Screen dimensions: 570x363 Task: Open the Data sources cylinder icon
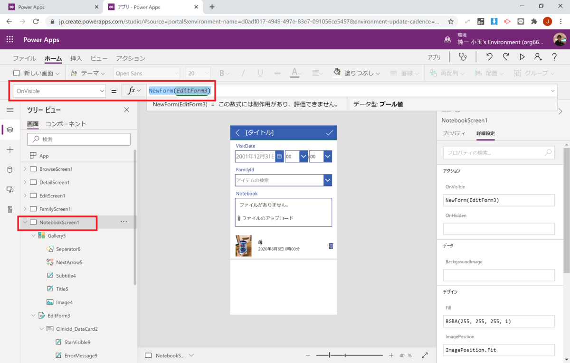coord(10,169)
